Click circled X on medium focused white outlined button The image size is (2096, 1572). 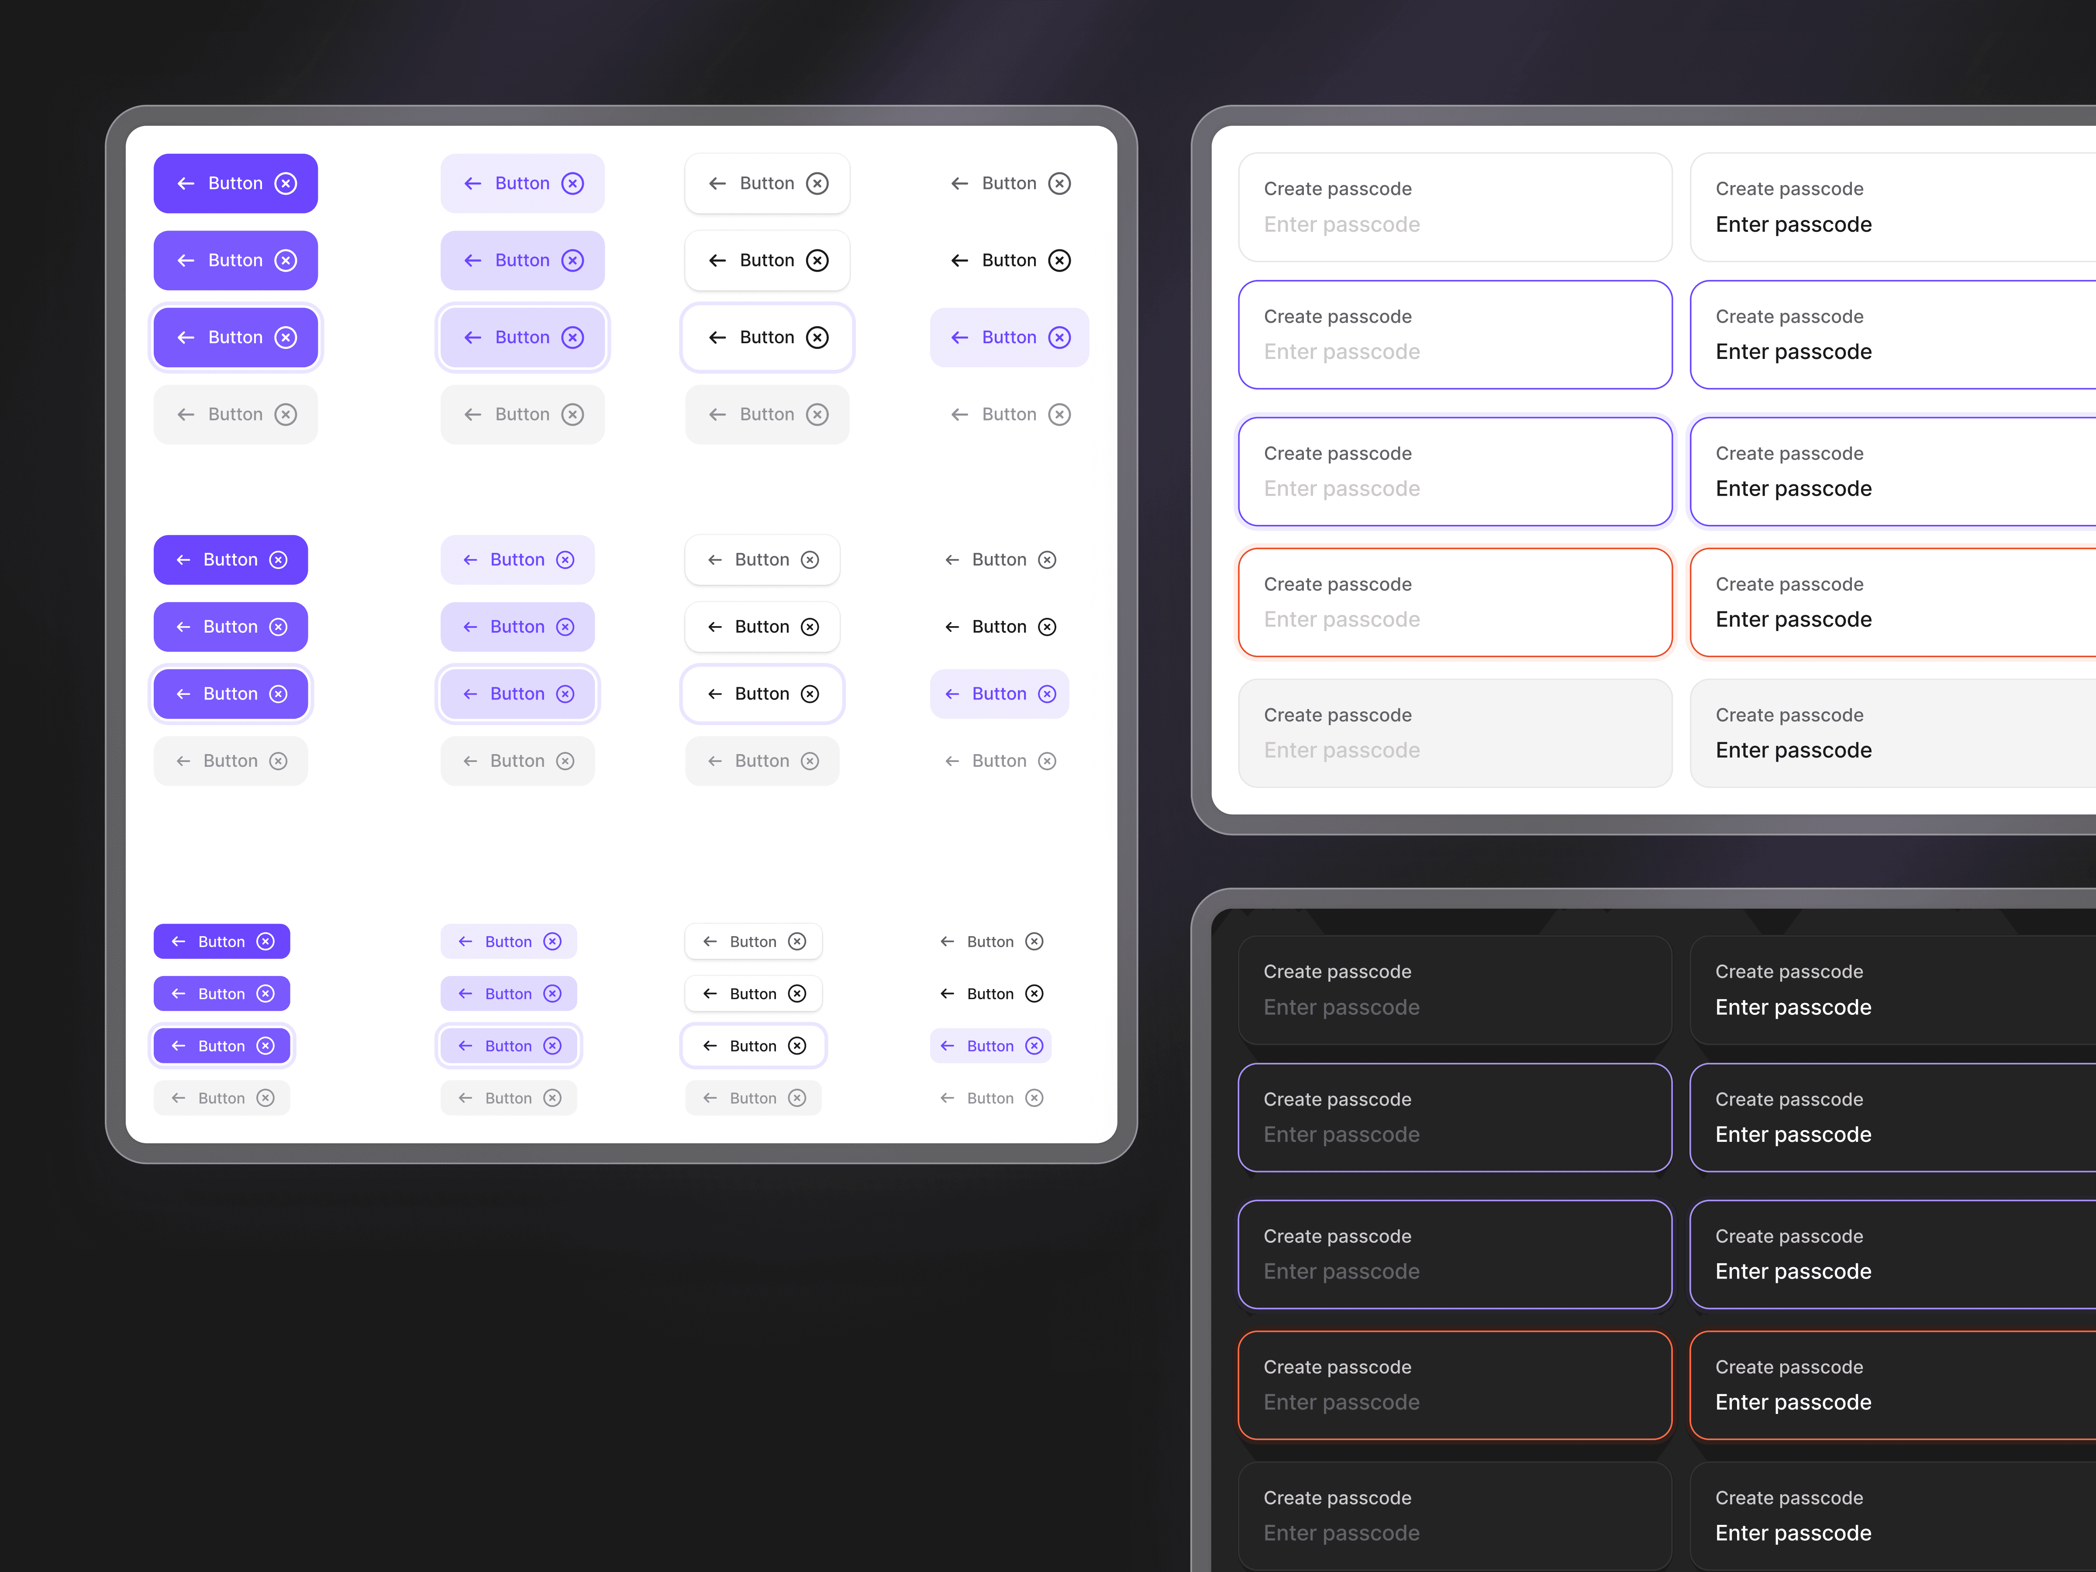[809, 693]
